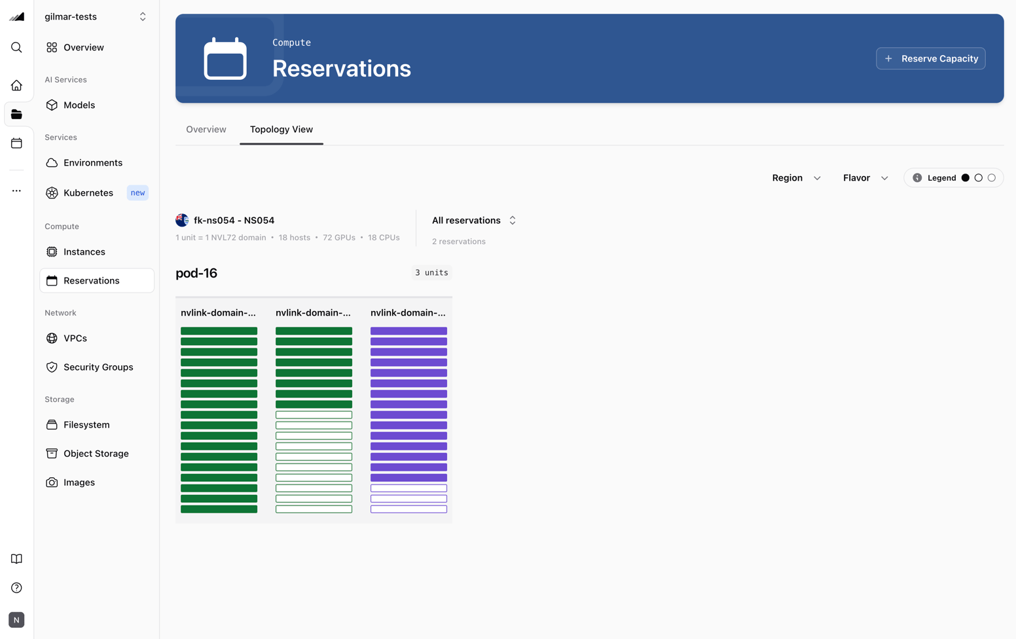1016x639 pixels.
Task: Click the first nvlink-domain column header
Action: [x=219, y=312]
